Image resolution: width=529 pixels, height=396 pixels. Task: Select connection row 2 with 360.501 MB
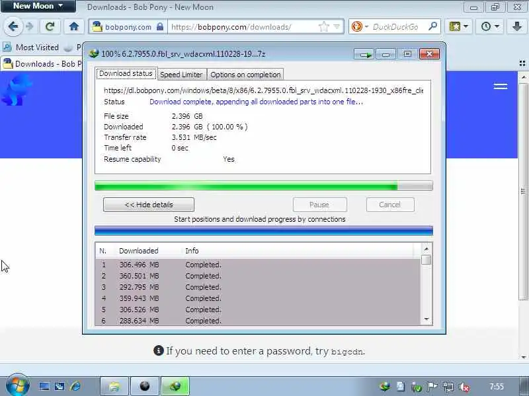[x=258, y=276]
